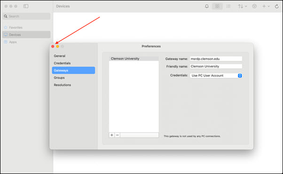Refresh the Devices list
This screenshot has height=174, width=283.
point(277,6)
